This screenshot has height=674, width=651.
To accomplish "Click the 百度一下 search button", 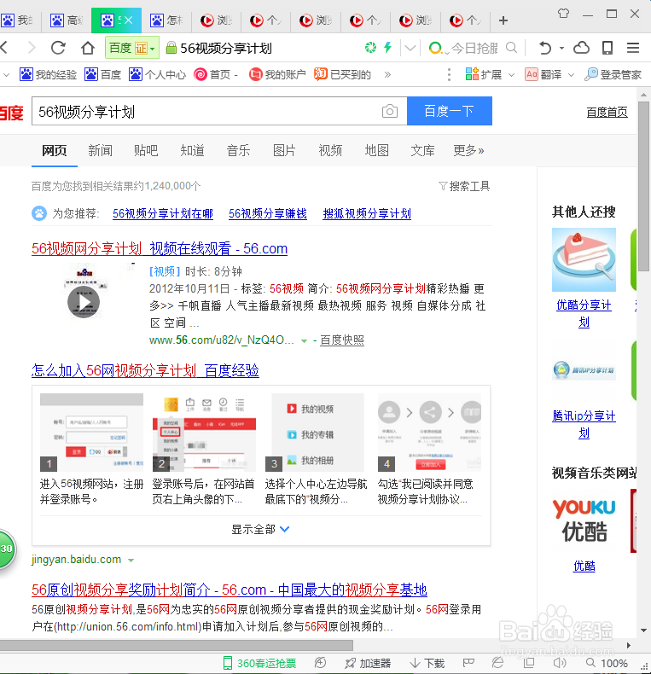I will tap(450, 111).
